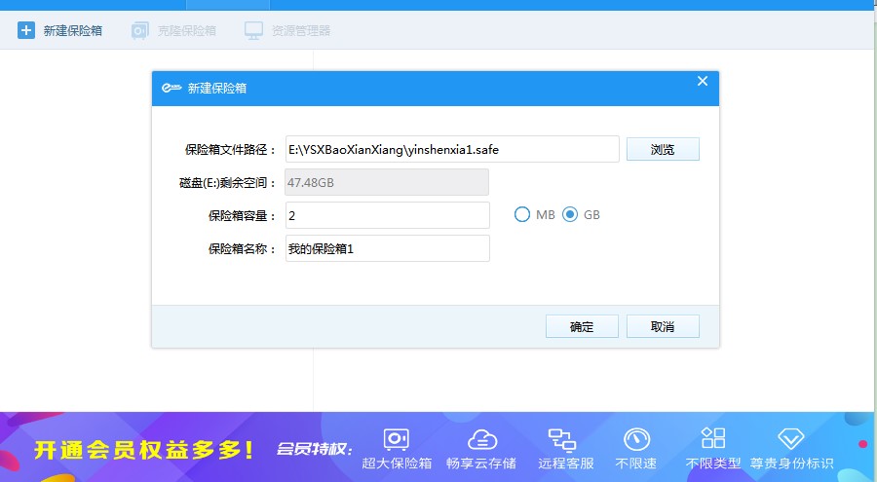Click the 畅享云存储 cloud icon
Image resolution: width=877 pixels, height=482 pixels.
tap(481, 440)
